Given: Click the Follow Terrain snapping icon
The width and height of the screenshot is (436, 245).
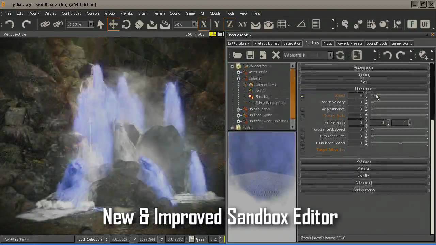Looking at the screenshot, I should click(x=165, y=24).
